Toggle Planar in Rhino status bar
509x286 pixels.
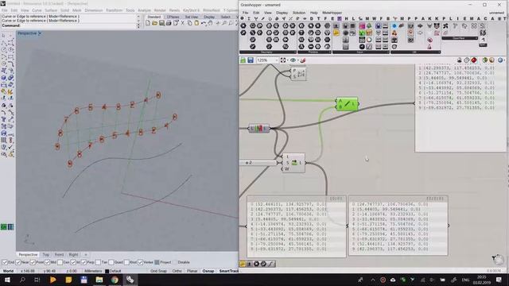coord(192,271)
